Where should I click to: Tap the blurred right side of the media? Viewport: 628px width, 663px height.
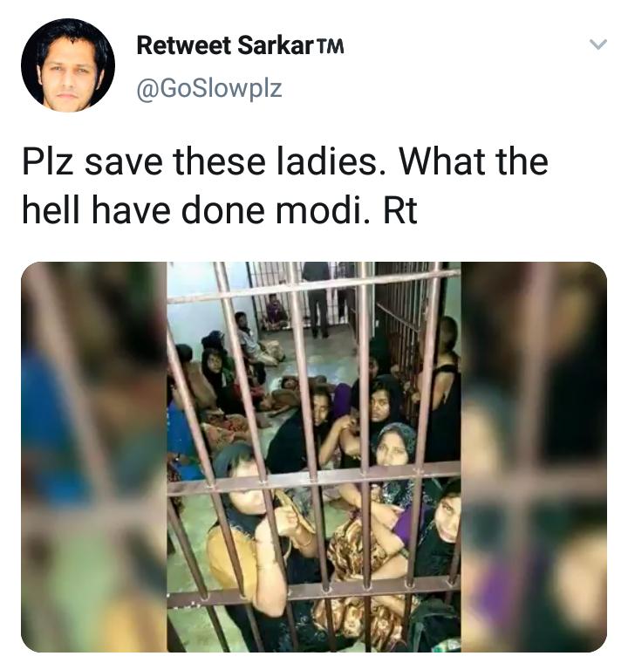pyautogui.click(x=534, y=456)
